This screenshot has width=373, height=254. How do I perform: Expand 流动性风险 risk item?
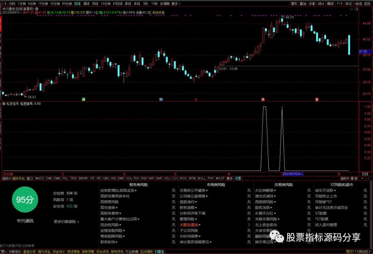click(x=111, y=225)
